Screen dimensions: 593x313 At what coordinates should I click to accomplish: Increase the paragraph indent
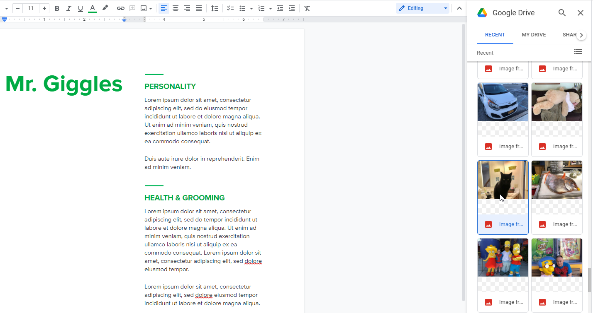tap(292, 8)
